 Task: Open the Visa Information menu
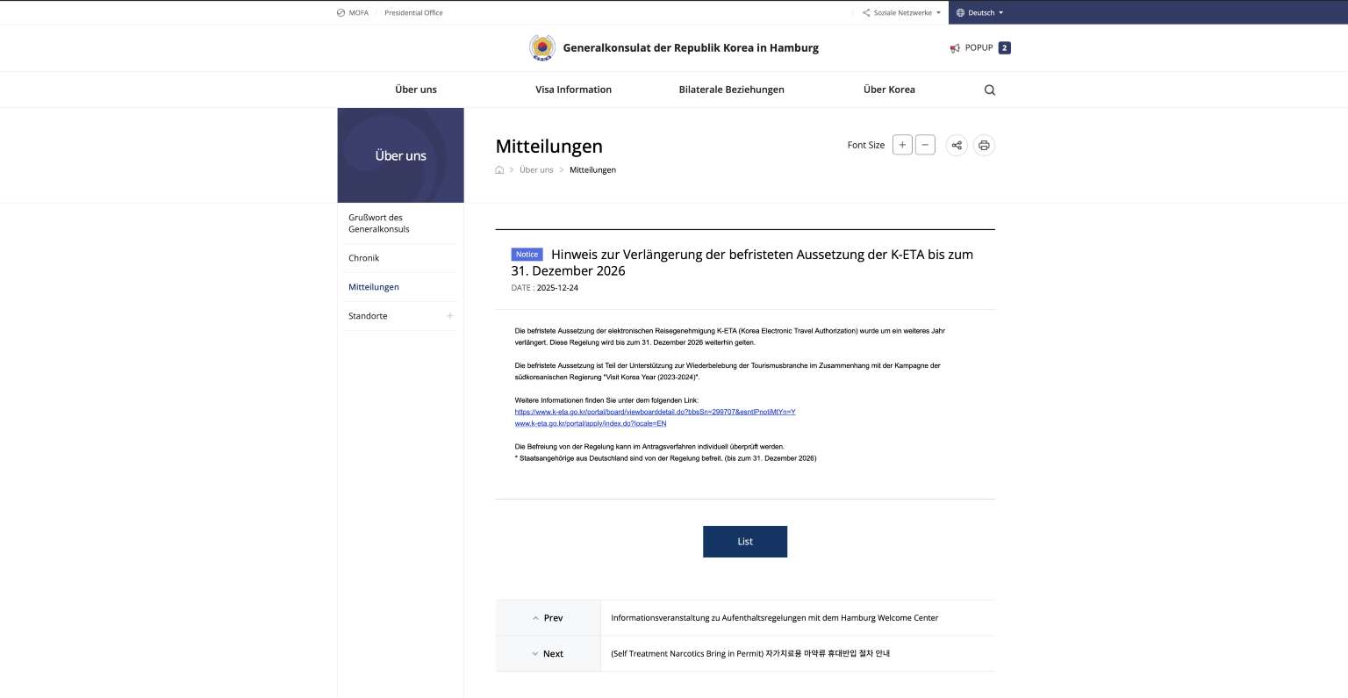coord(573,90)
